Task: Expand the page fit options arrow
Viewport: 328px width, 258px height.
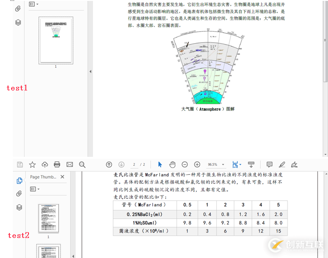Action: (240, 164)
